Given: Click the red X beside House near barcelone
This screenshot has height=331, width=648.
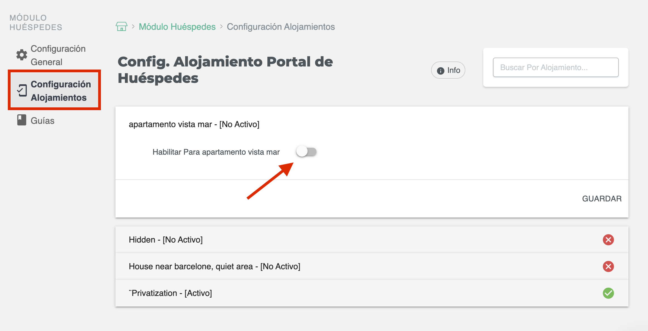Looking at the screenshot, I should 609,266.
